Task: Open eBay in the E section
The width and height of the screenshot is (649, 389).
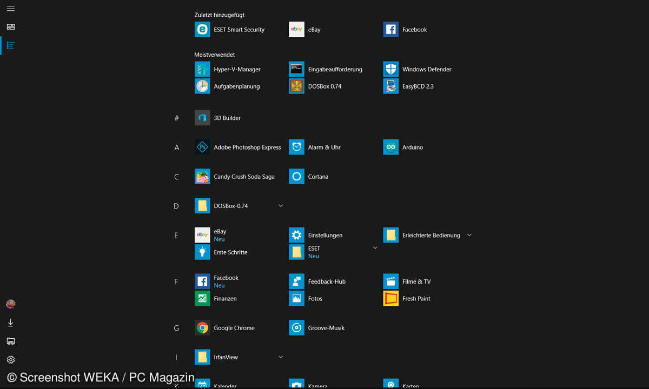Action: (x=211, y=235)
